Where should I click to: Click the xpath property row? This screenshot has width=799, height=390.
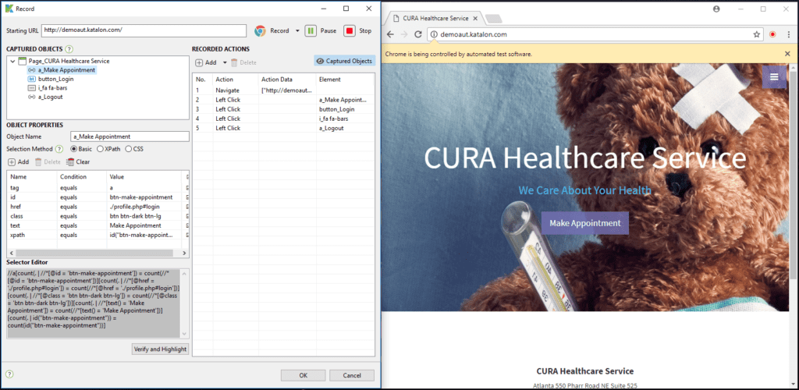94,236
